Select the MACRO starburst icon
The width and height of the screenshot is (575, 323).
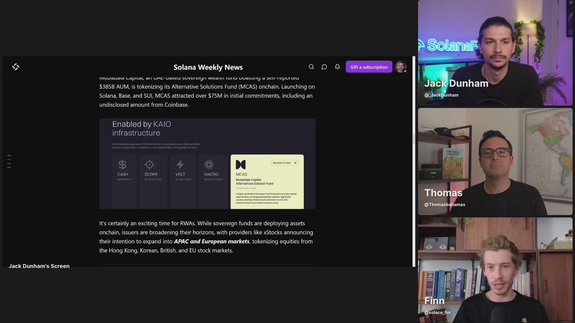(x=209, y=164)
